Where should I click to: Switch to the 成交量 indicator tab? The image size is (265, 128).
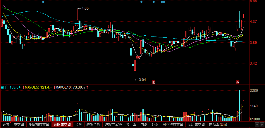pos(19,125)
